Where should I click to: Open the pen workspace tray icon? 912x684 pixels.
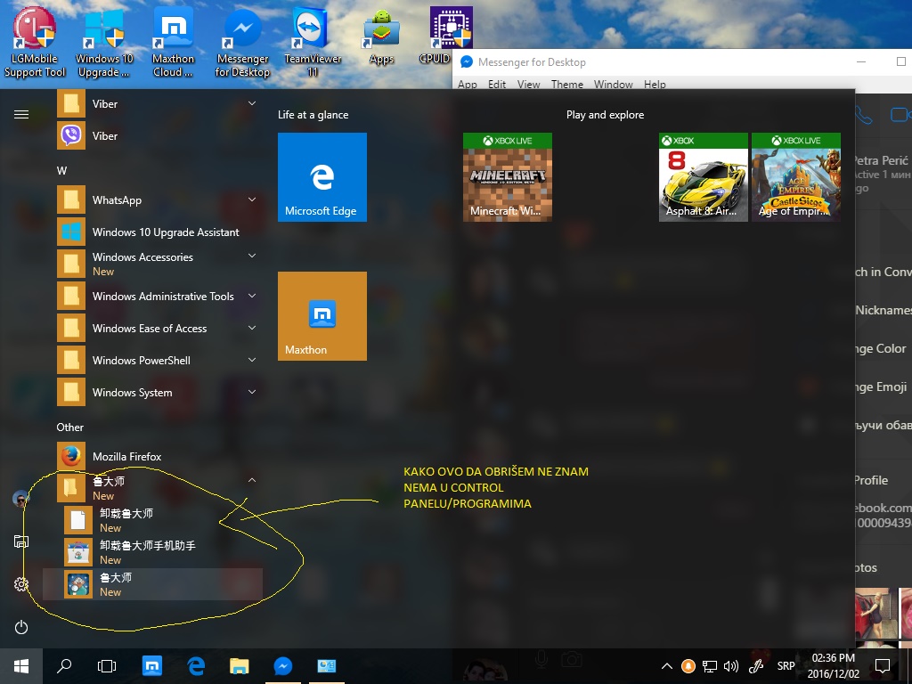coord(756,666)
